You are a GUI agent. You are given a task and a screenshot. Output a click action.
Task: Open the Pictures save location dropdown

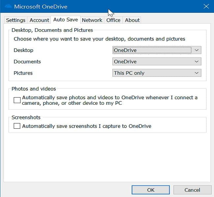(157, 73)
